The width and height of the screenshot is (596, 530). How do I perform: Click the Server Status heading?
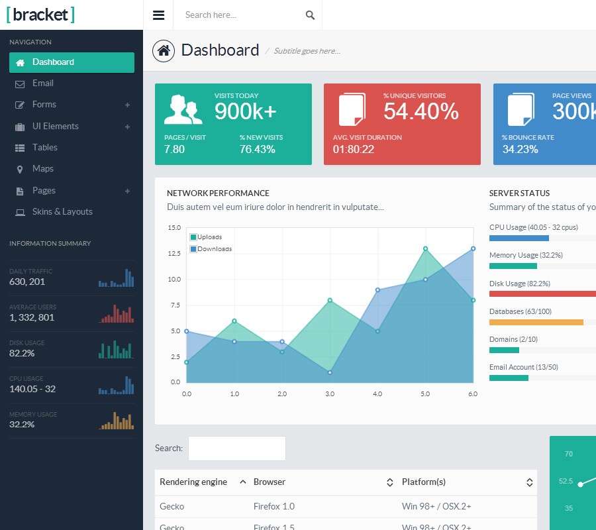[519, 193]
